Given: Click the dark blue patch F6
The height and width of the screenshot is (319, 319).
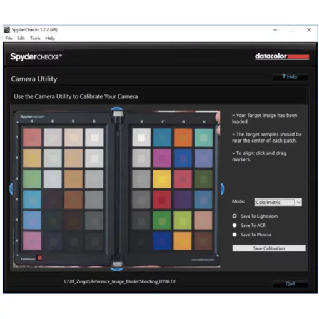Looking at the screenshot, I should [162, 241].
